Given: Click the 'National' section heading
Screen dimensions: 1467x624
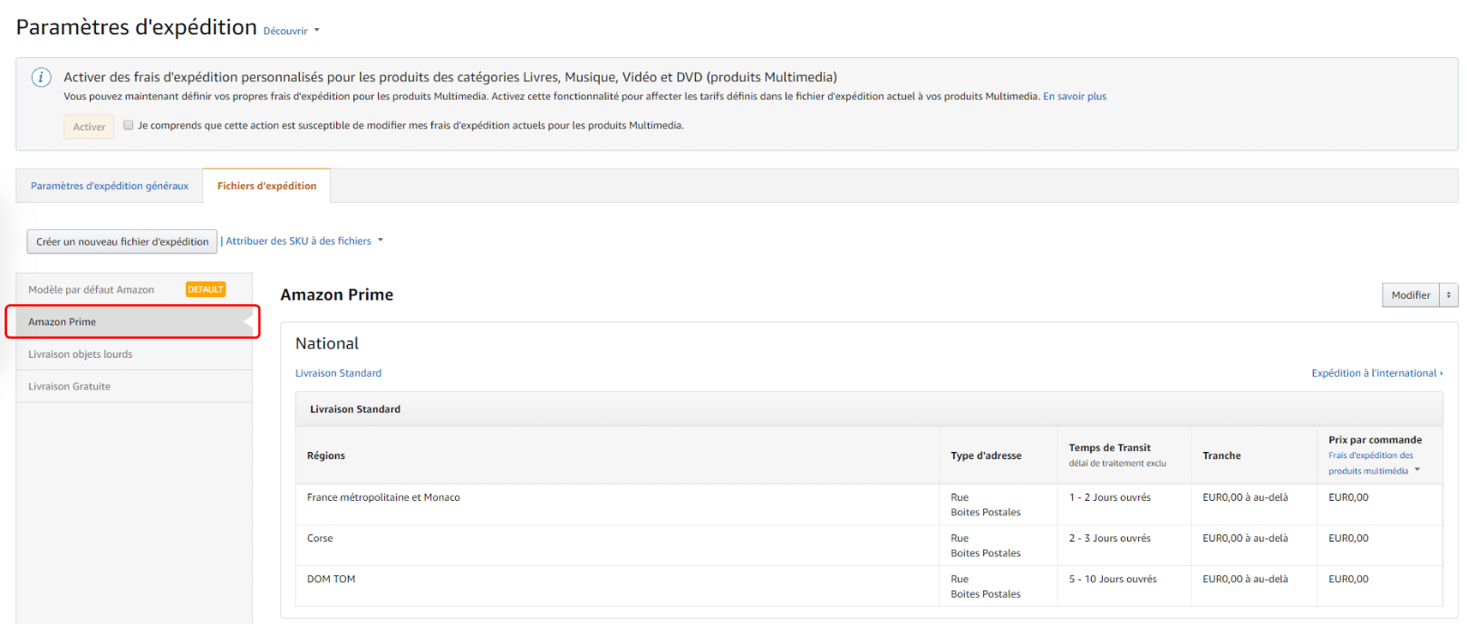Looking at the screenshot, I should coord(327,343).
